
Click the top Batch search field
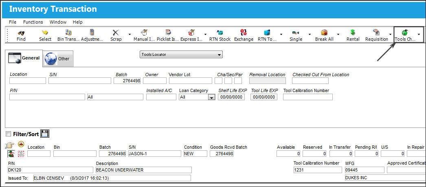[x=127, y=81]
